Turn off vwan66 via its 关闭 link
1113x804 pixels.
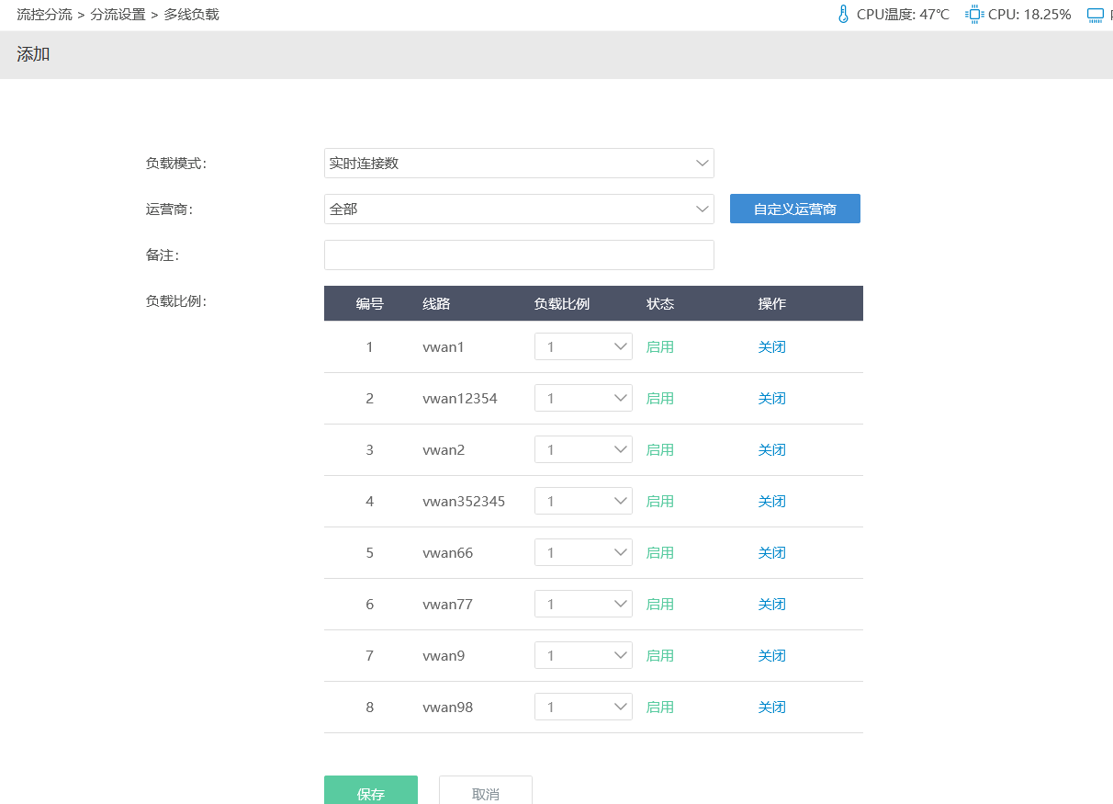tap(771, 553)
